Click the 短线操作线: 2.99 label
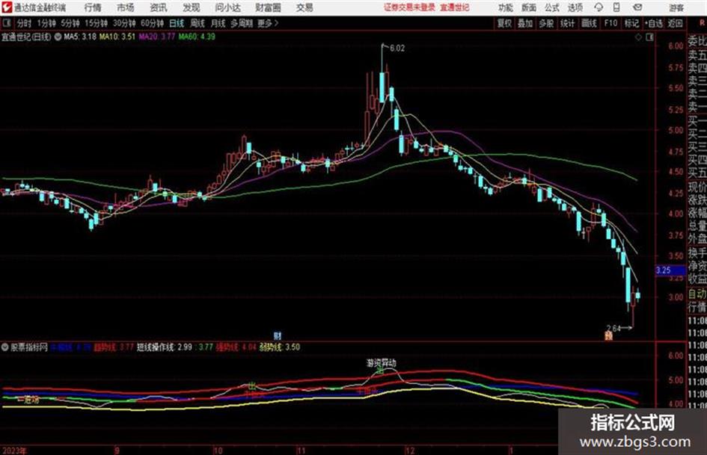Image resolution: width=707 pixels, height=455 pixels. 164,347
